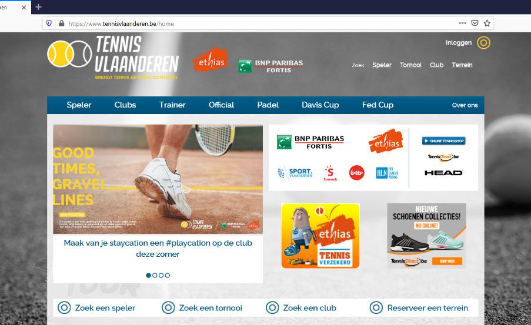
Task: Click the Reserveer een terrein circle icon
Action: (376, 308)
